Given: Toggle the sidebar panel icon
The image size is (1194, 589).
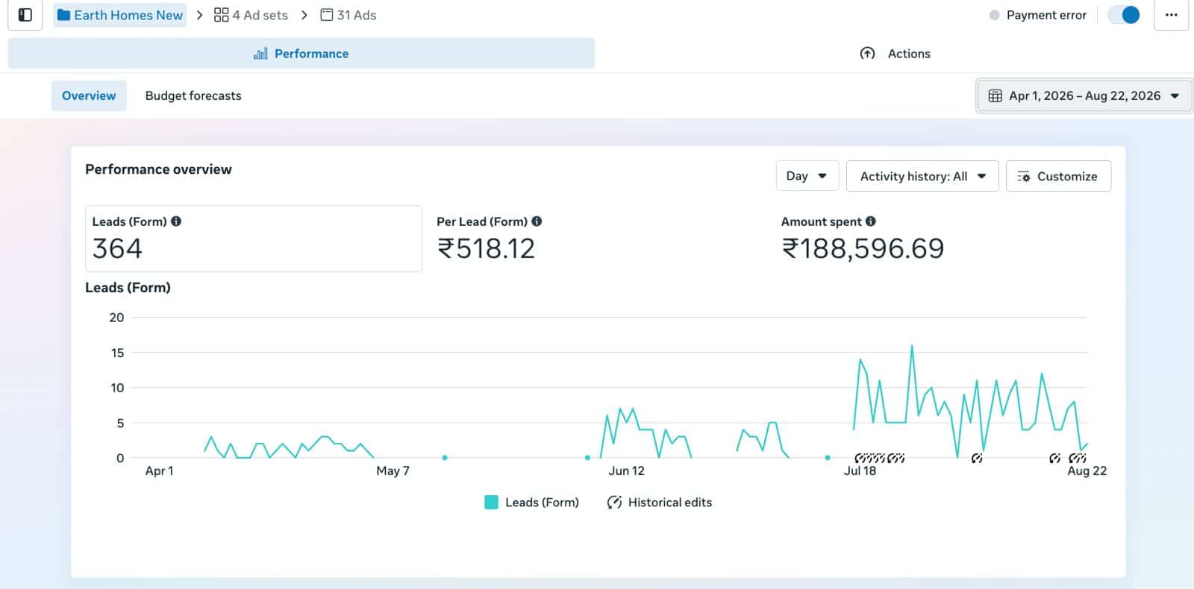Looking at the screenshot, I should pyautogui.click(x=25, y=15).
